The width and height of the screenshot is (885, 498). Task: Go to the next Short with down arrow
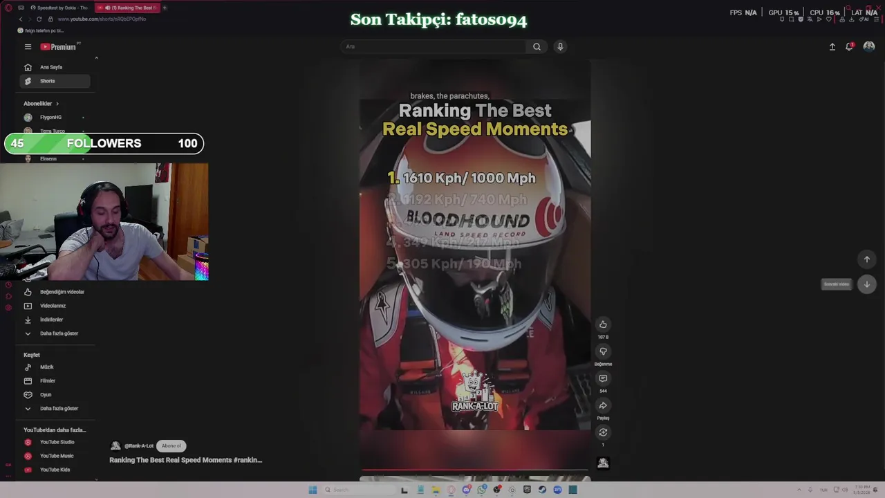click(x=867, y=284)
